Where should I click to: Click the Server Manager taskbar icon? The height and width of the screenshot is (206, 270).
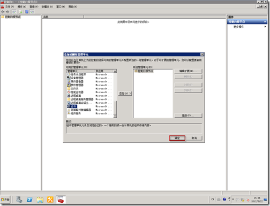[x=19, y=200]
